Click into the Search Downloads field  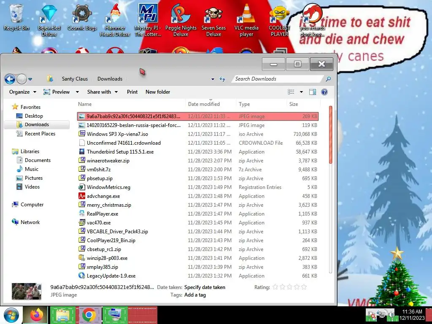278,79
